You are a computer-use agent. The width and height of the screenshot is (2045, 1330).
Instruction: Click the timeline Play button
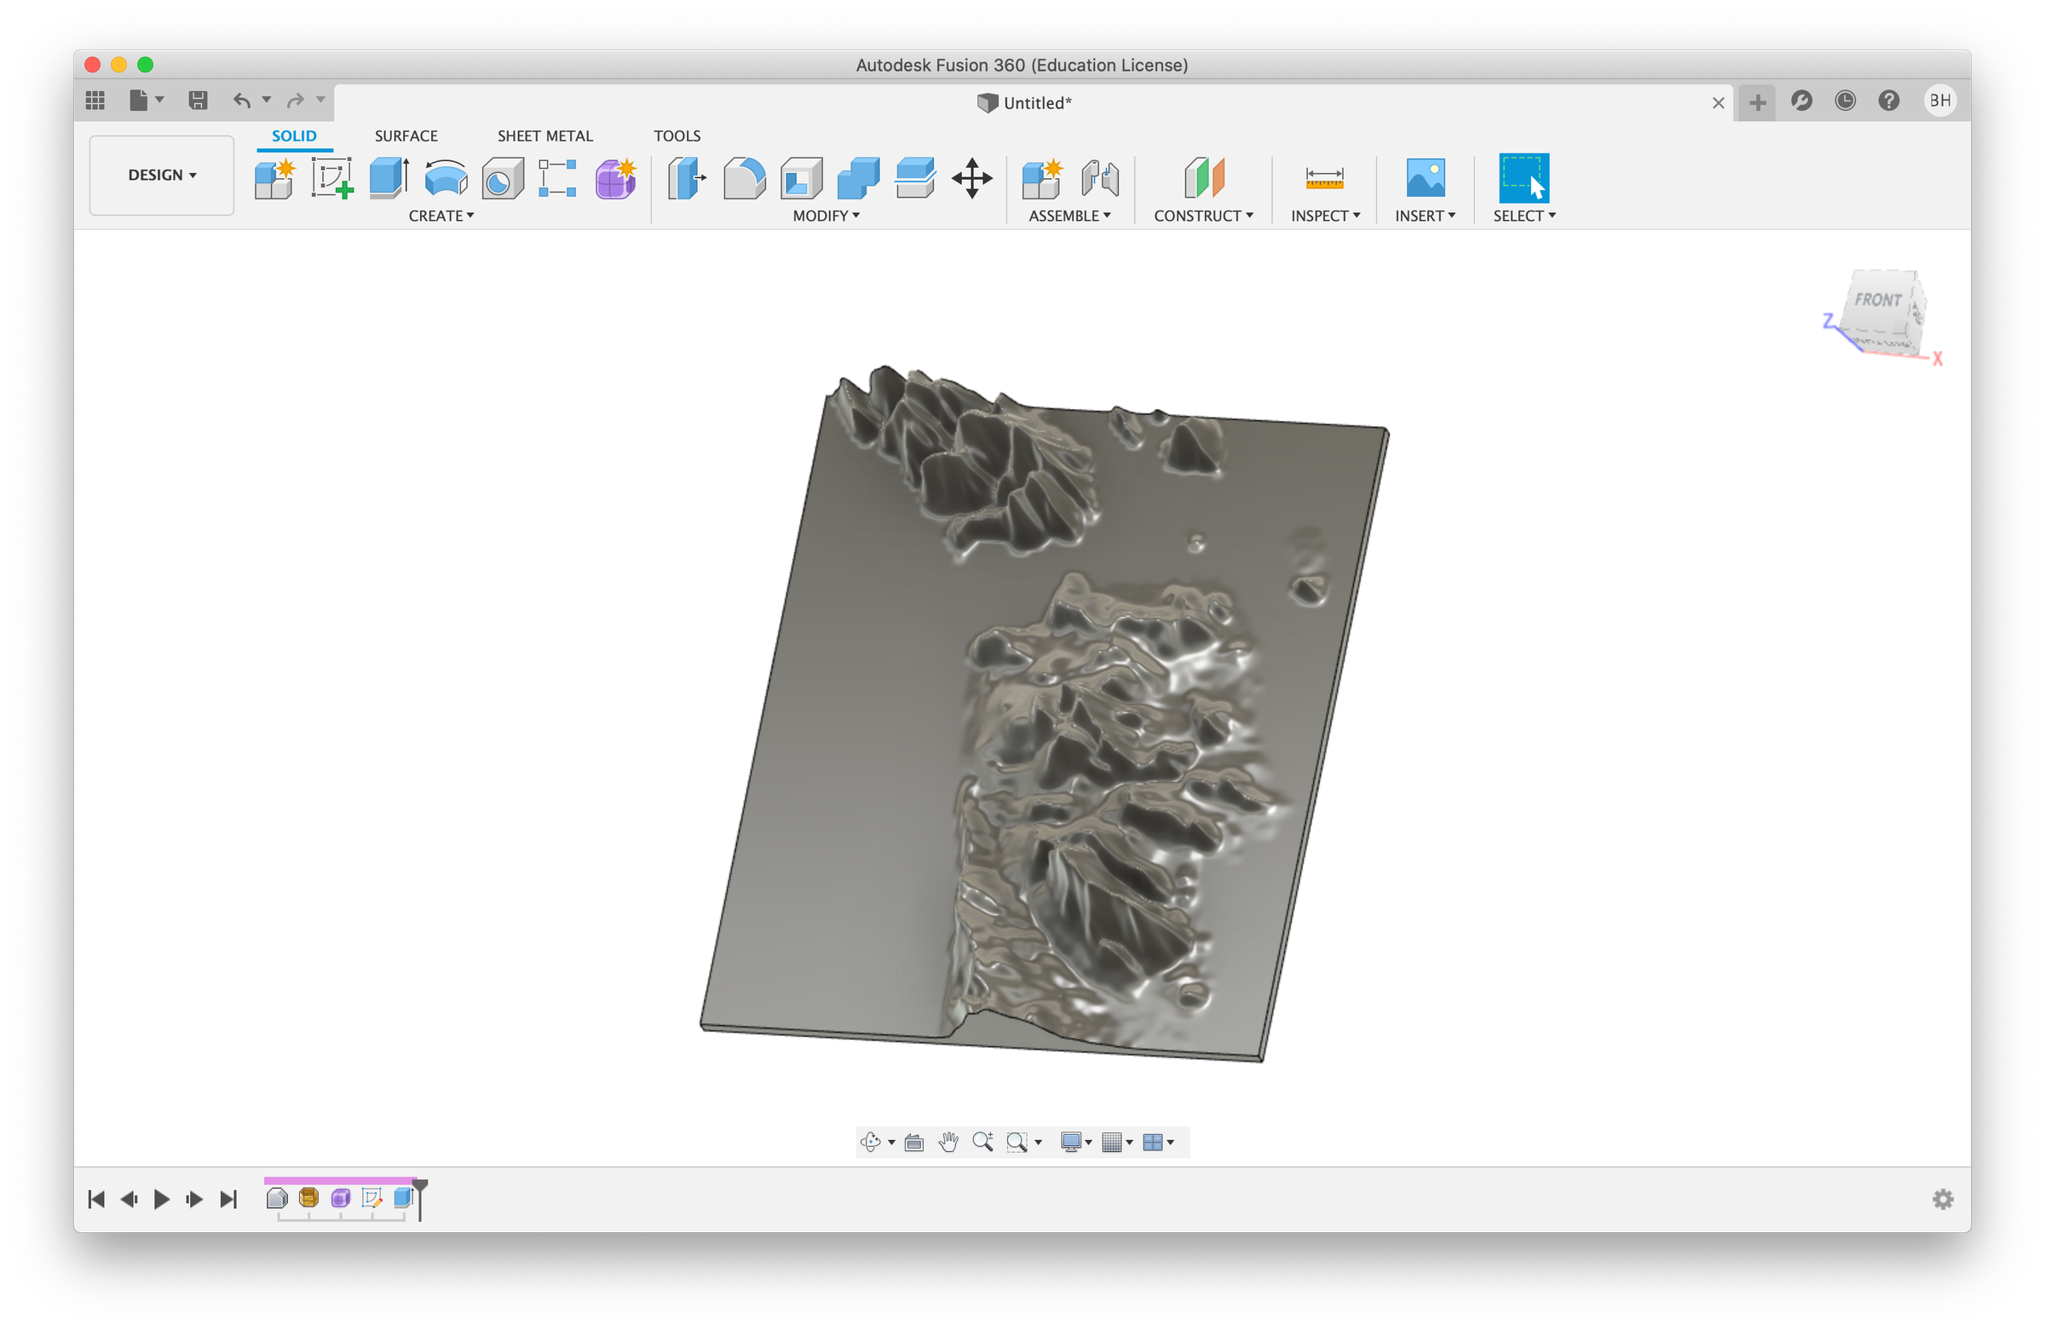click(x=161, y=1200)
